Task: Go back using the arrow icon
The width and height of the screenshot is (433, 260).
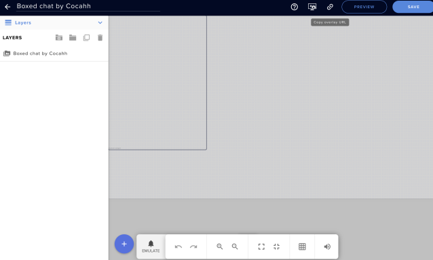Action: point(7,7)
